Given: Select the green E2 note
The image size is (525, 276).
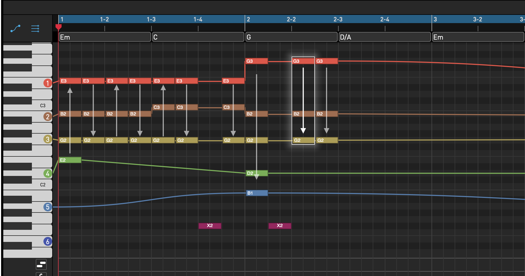Looking at the screenshot, I should (x=70, y=160).
